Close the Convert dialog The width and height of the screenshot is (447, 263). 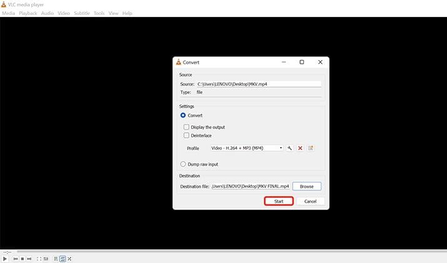320,62
